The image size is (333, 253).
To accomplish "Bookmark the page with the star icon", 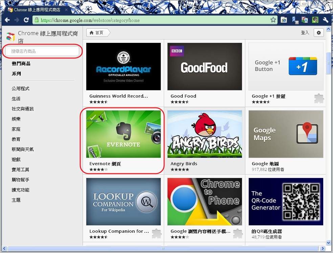I will 273,20.
